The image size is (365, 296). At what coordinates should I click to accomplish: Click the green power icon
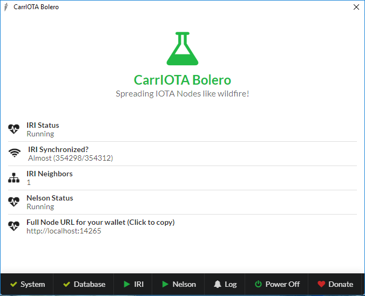(258, 284)
